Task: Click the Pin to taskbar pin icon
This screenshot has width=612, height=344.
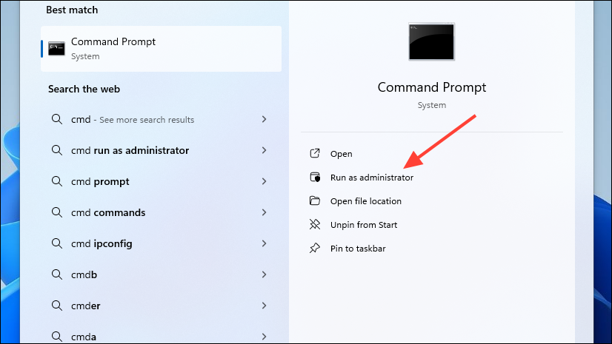Action: click(x=315, y=248)
